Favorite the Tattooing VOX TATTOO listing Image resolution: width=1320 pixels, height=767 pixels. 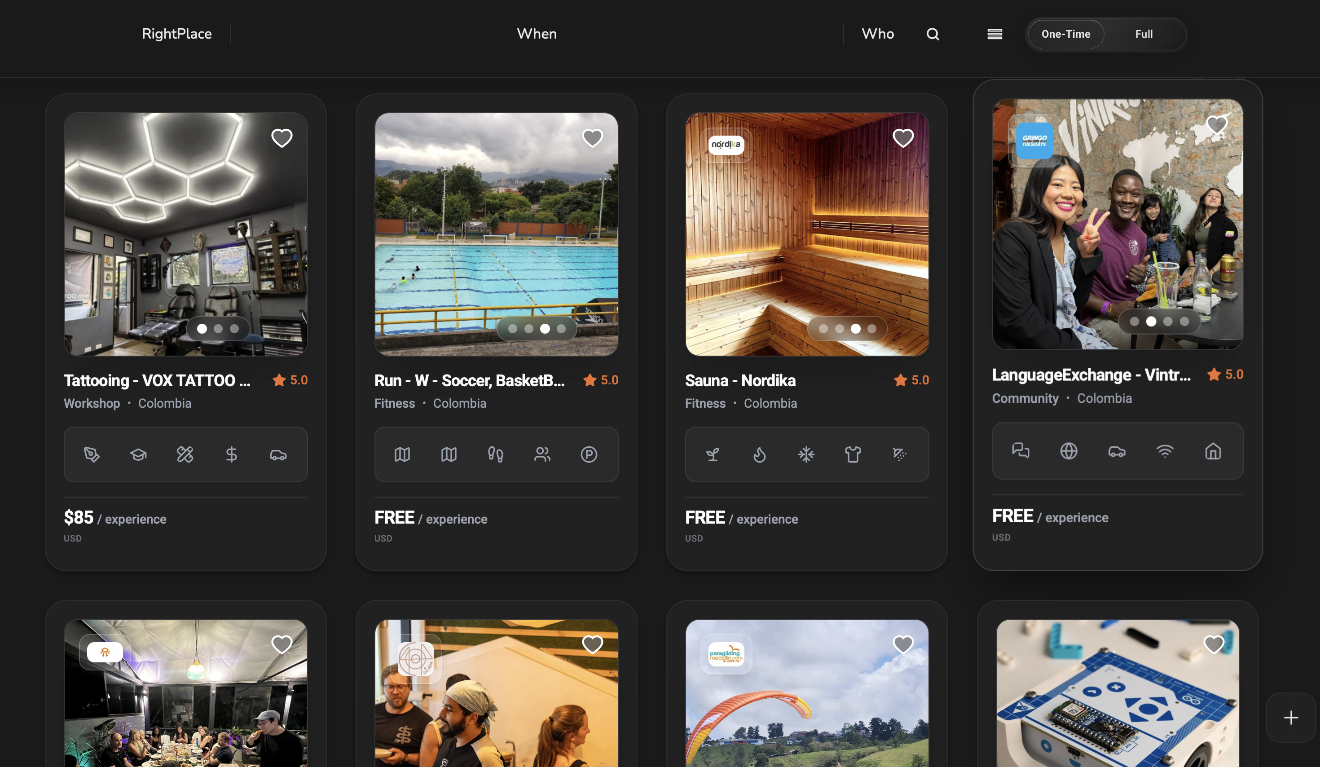tap(282, 138)
